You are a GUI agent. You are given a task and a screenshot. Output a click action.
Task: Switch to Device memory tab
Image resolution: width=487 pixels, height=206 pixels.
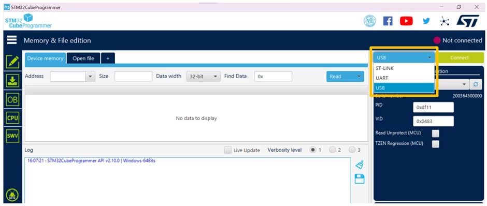[x=46, y=58]
